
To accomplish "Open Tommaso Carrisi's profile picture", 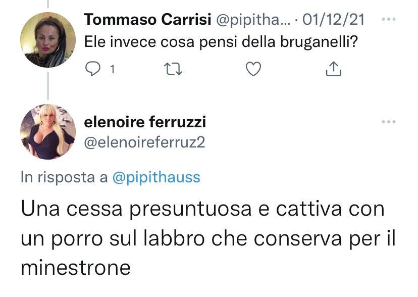I will point(48,40).
